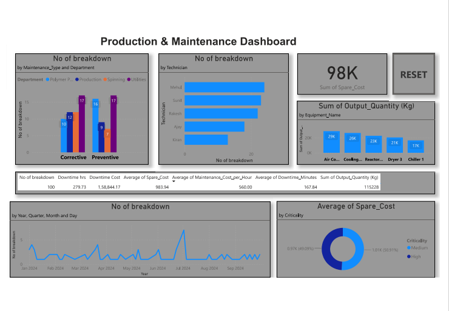The width and height of the screenshot is (449, 311).
Task: Select Corrective Production bar labeled 12
Action: pos(70,132)
